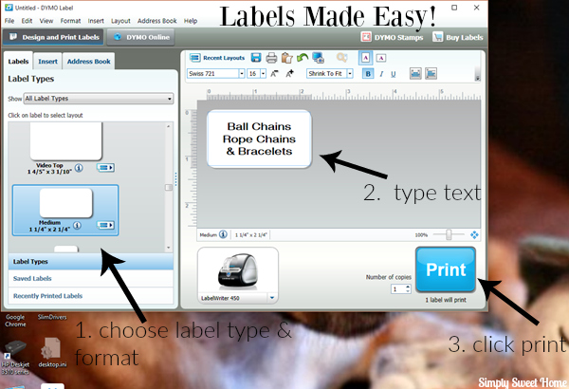This screenshot has height=389, width=569.
Task: Increase the number of copies
Action: (408, 287)
